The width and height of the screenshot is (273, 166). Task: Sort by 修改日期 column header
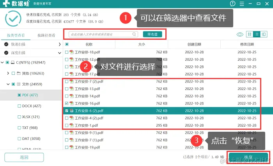(247, 44)
